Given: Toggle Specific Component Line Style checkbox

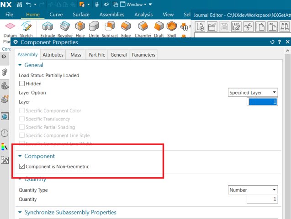Looking at the screenshot, I should coord(22,135).
